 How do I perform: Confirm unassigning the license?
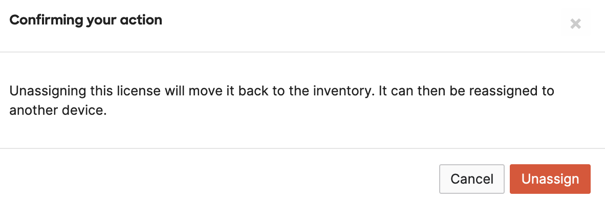point(550,179)
